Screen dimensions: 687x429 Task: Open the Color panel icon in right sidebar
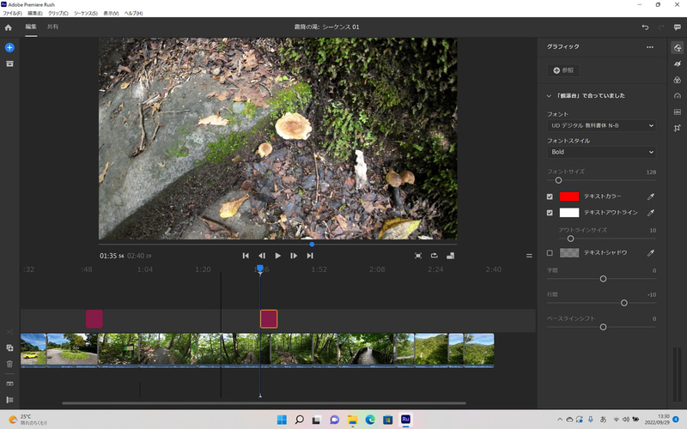tap(677, 80)
